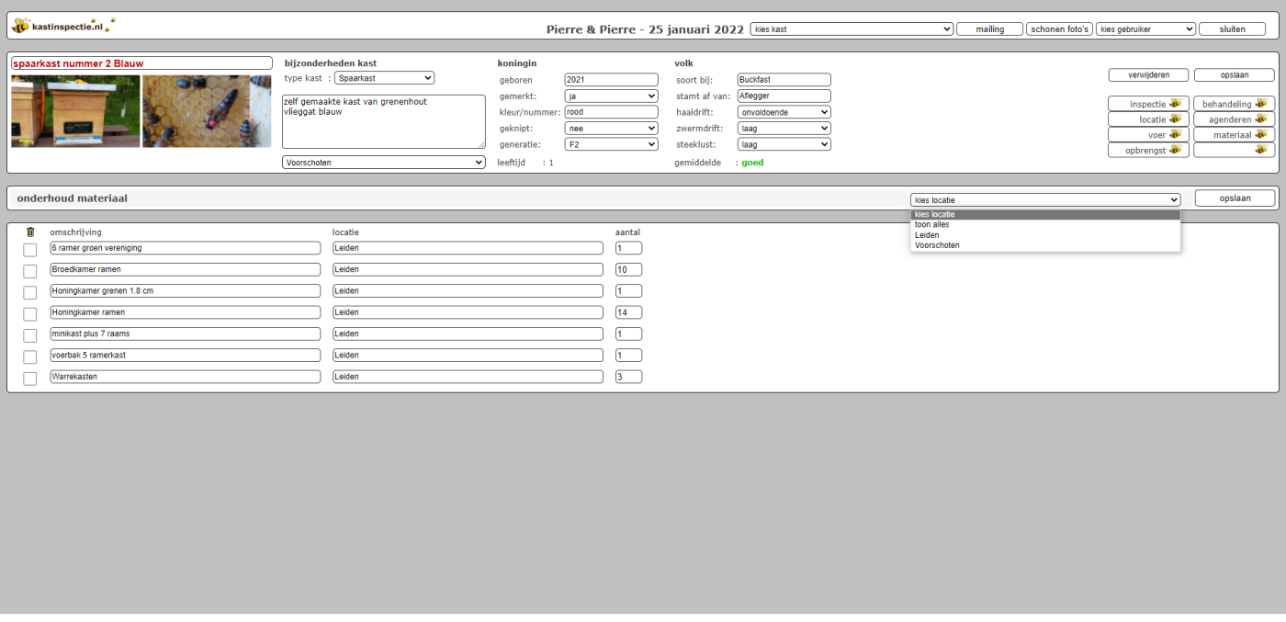Click the aantal field showing 10
Screen dimensions: 1286x622
pyautogui.click(x=628, y=269)
